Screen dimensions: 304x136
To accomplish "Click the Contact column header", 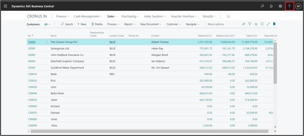I will click(155, 36).
